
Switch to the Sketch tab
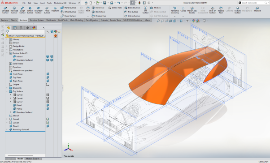coord(14,20)
